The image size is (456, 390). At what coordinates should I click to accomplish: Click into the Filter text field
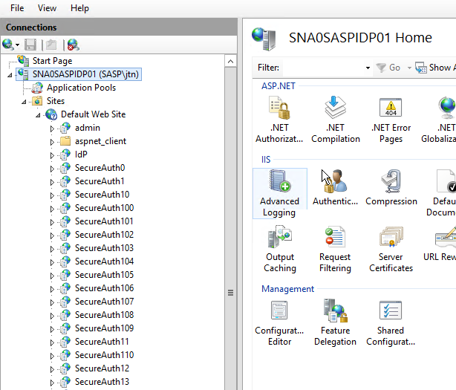coord(323,68)
